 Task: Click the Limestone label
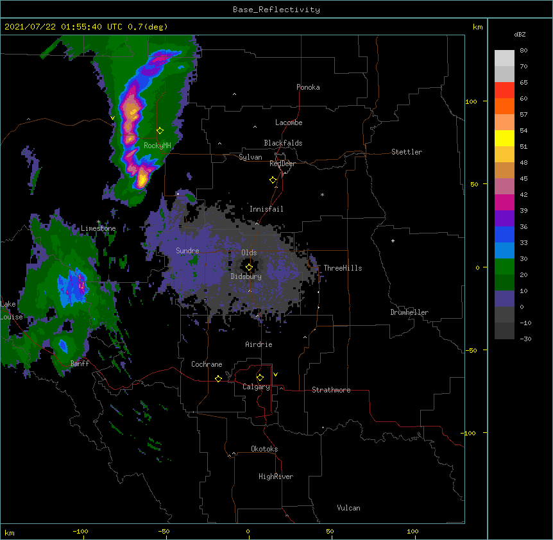[x=98, y=228]
